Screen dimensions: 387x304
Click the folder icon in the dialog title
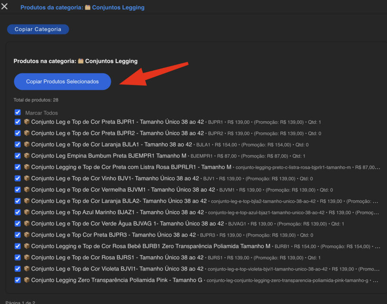point(88,7)
